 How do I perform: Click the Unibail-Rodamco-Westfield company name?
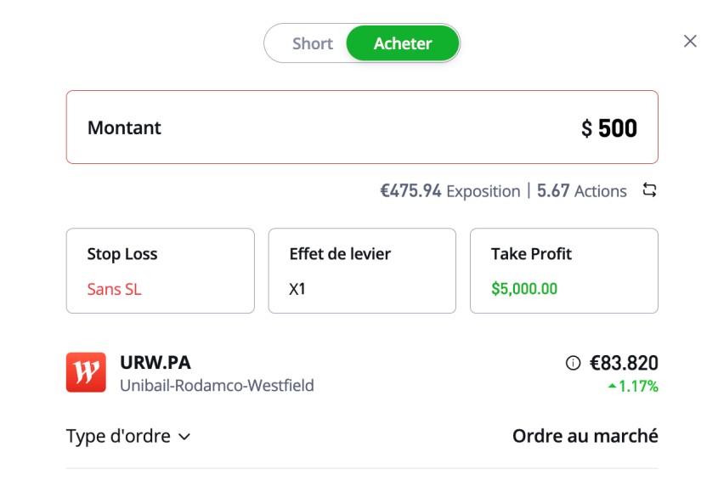(217, 386)
